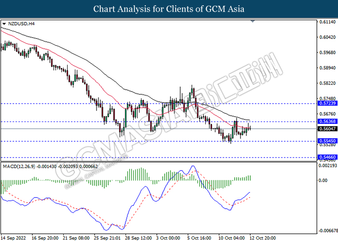Select the 0.55450 support level label
This screenshot has height=241, width=338.
(327, 141)
